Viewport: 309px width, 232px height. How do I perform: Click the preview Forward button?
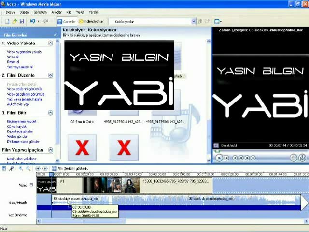coord(253,158)
